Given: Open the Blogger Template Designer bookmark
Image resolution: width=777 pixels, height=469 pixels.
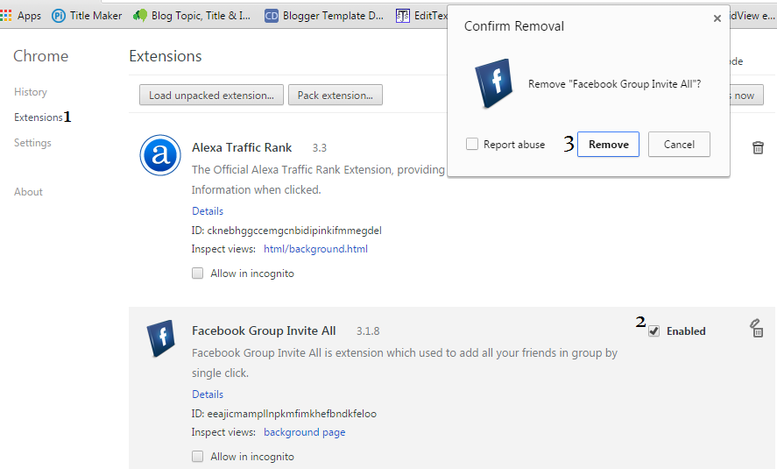Looking at the screenshot, I should click(x=324, y=16).
